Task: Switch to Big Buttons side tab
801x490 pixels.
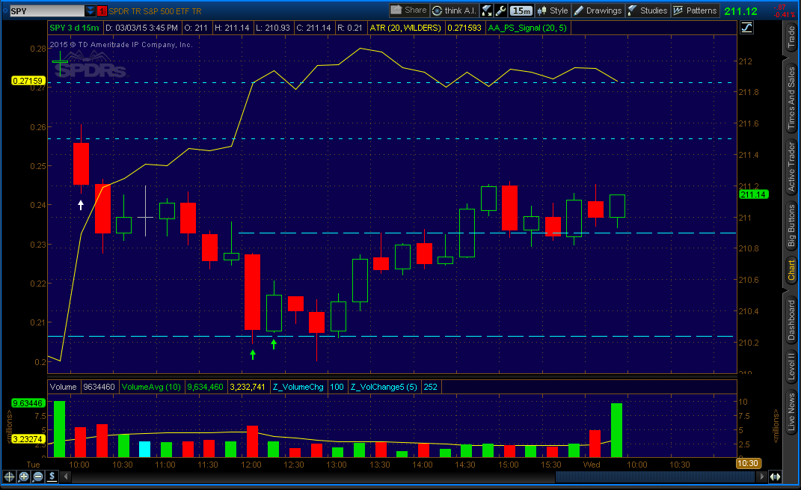Action: 791,226
